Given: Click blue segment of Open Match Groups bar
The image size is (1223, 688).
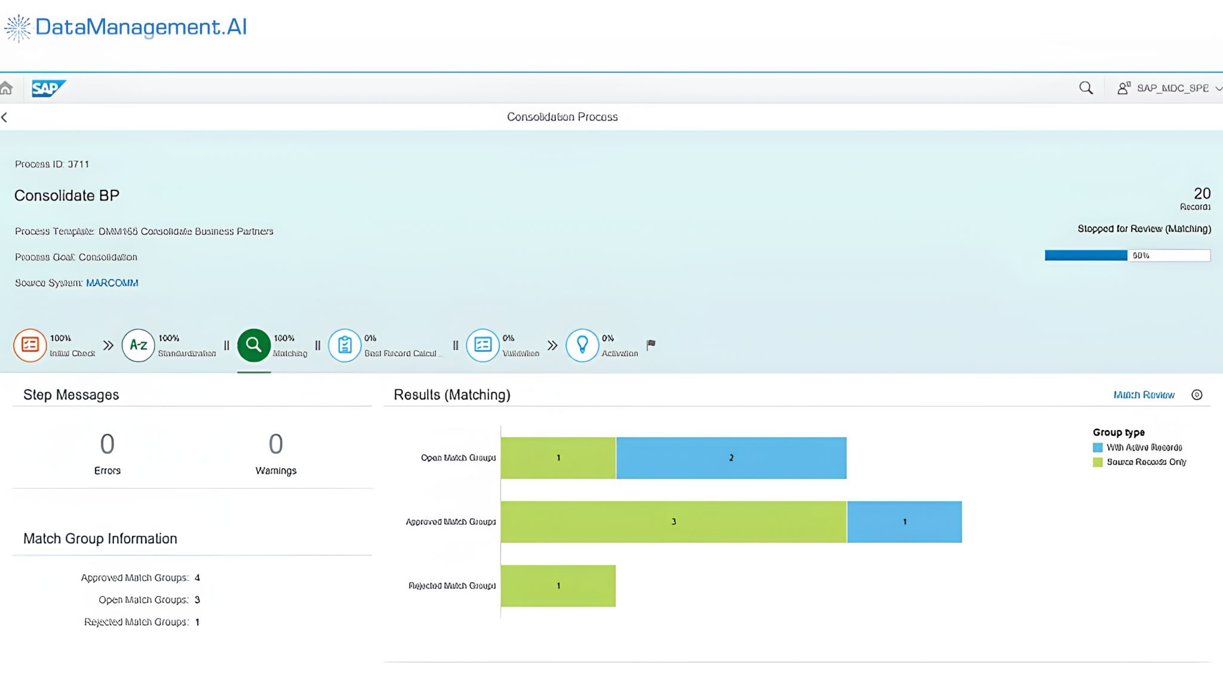Looking at the screenshot, I should click(x=731, y=458).
